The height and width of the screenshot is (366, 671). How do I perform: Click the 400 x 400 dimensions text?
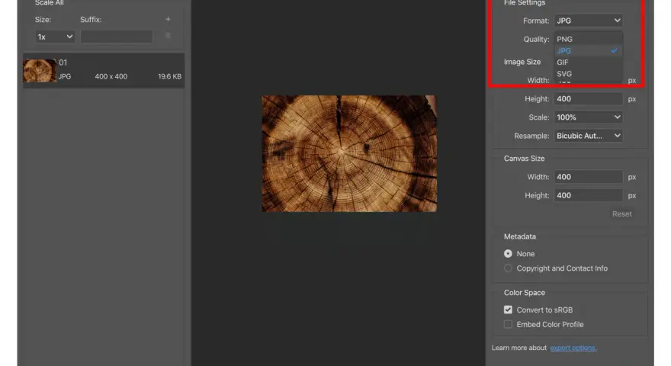pos(111,76)
